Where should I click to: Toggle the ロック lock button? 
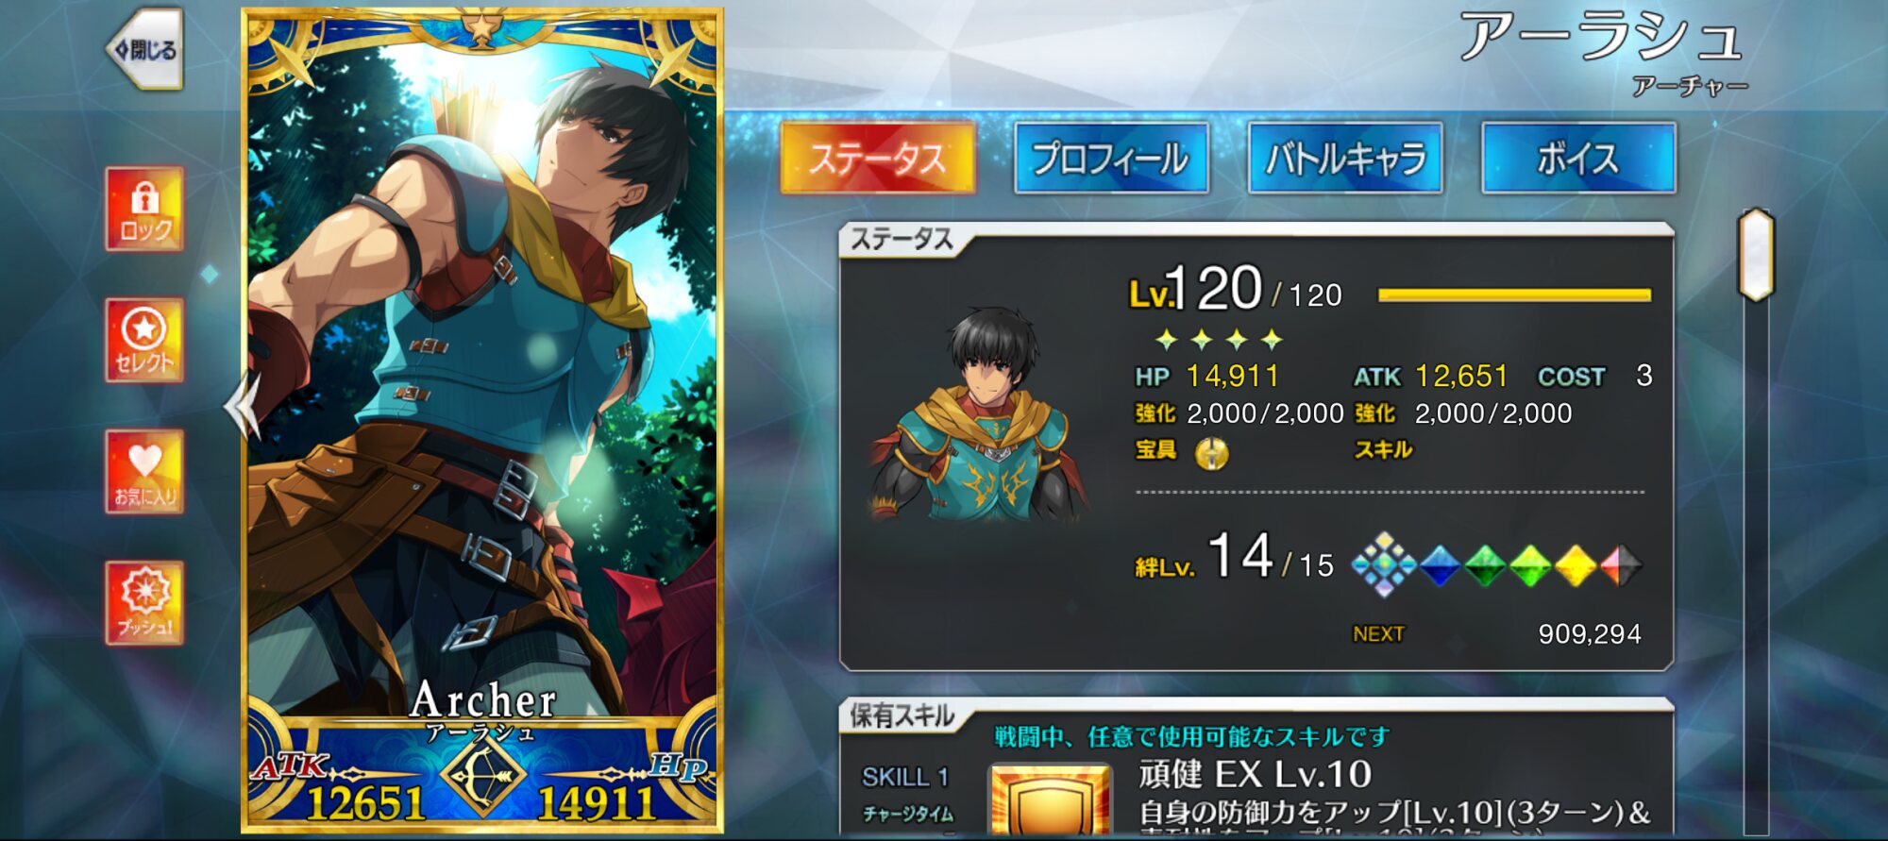click(x=144, y=210)
